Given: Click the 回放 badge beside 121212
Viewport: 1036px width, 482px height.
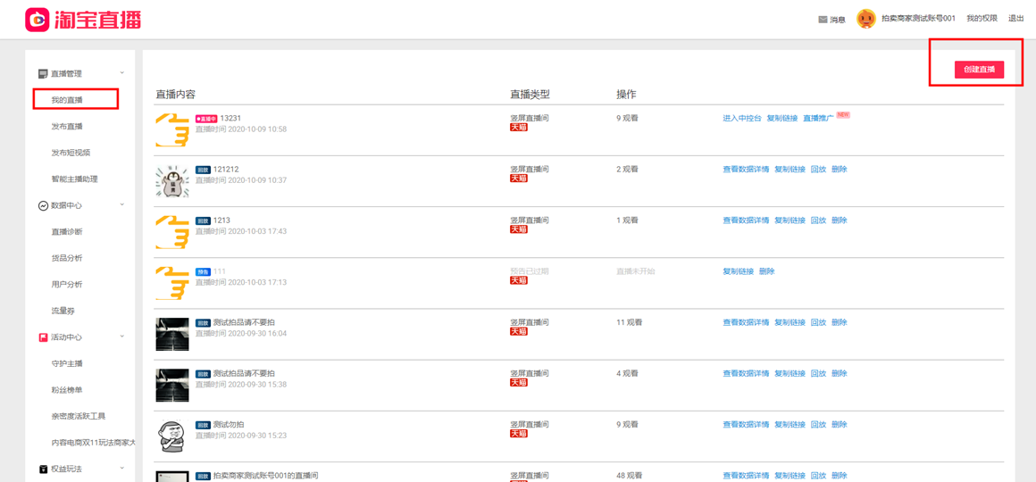Looking at the screenshot, I should coord(203,170).
